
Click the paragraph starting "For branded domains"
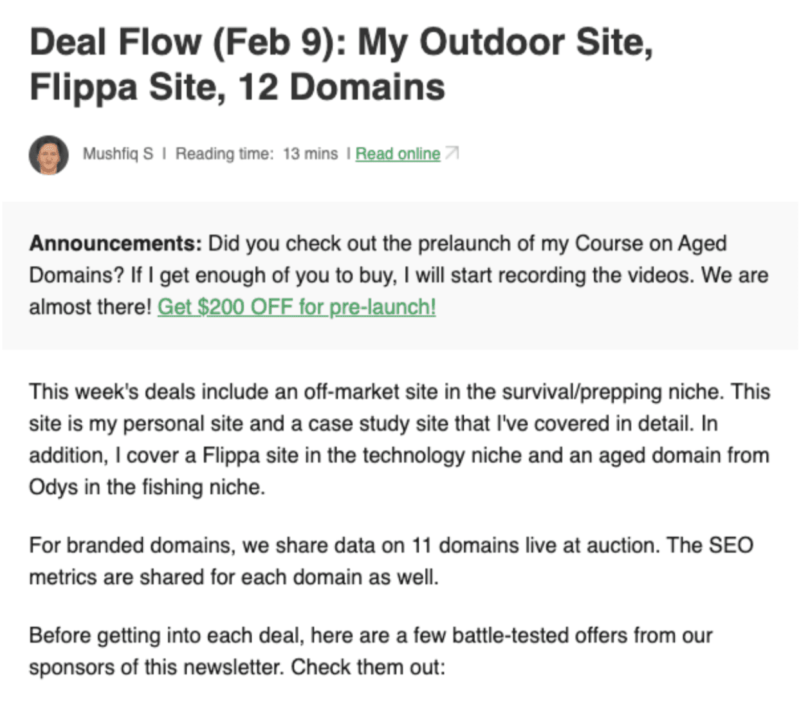390,560
